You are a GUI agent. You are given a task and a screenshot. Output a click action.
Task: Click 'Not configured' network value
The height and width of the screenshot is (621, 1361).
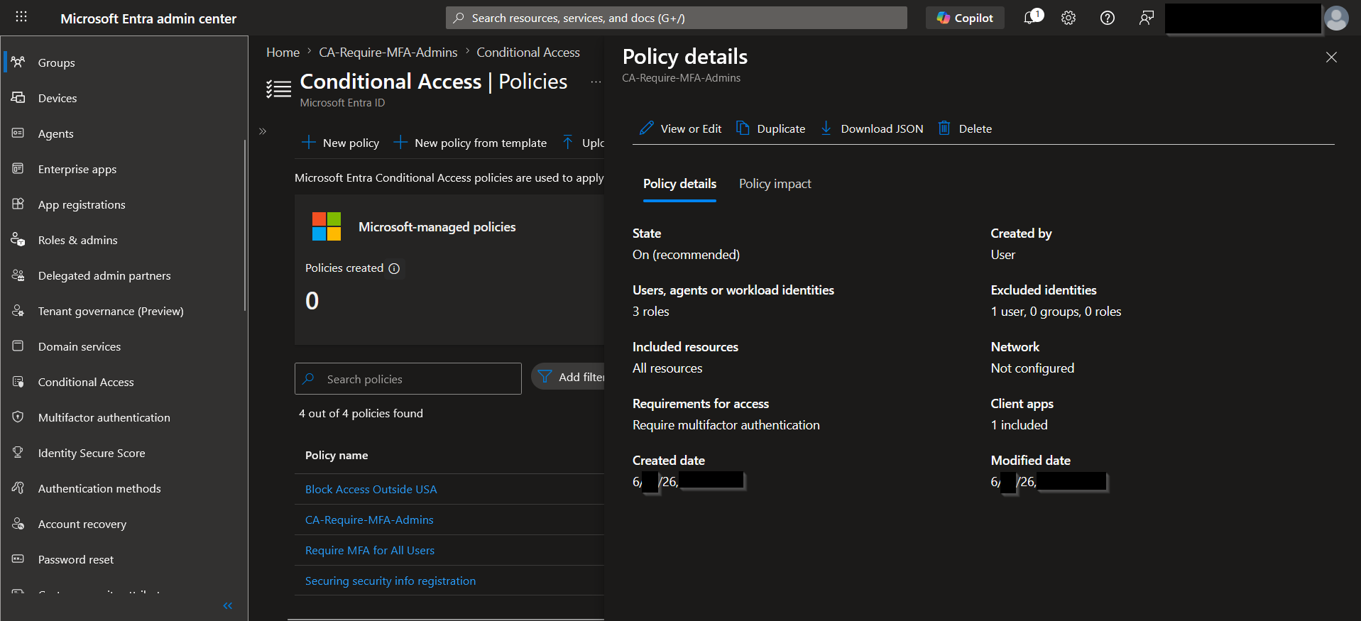tap(1032, 368)
